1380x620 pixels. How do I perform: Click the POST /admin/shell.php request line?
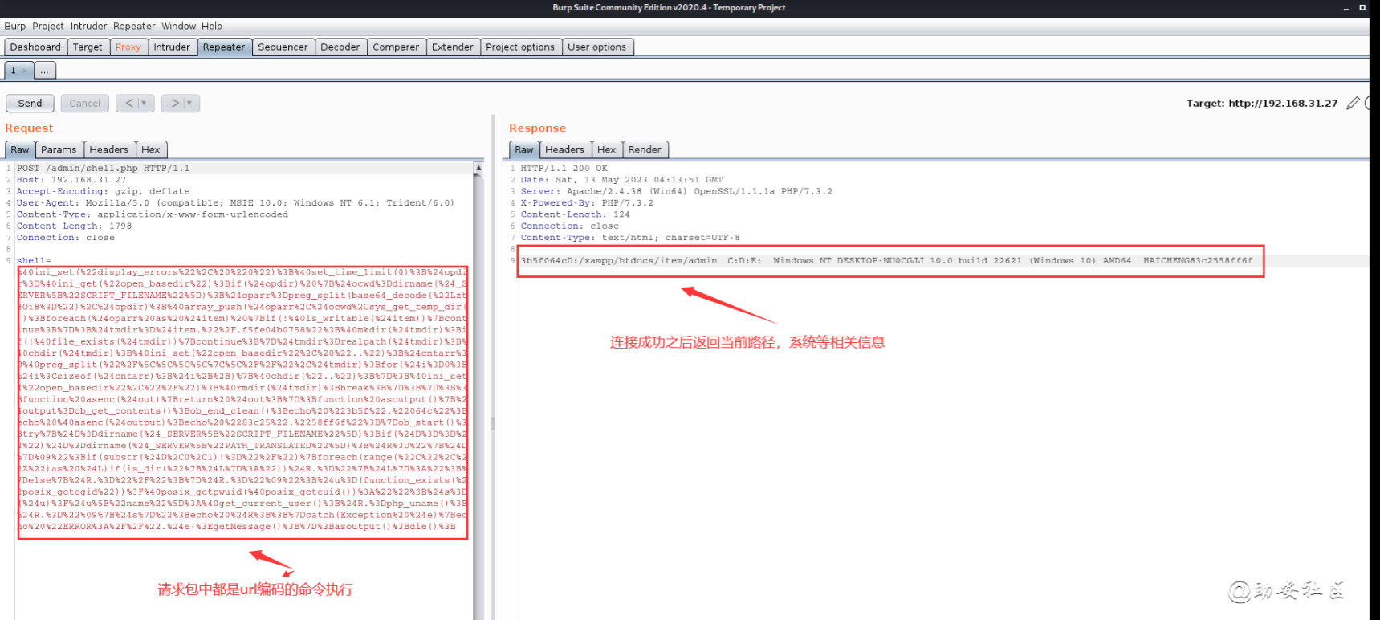click(104, 168)
